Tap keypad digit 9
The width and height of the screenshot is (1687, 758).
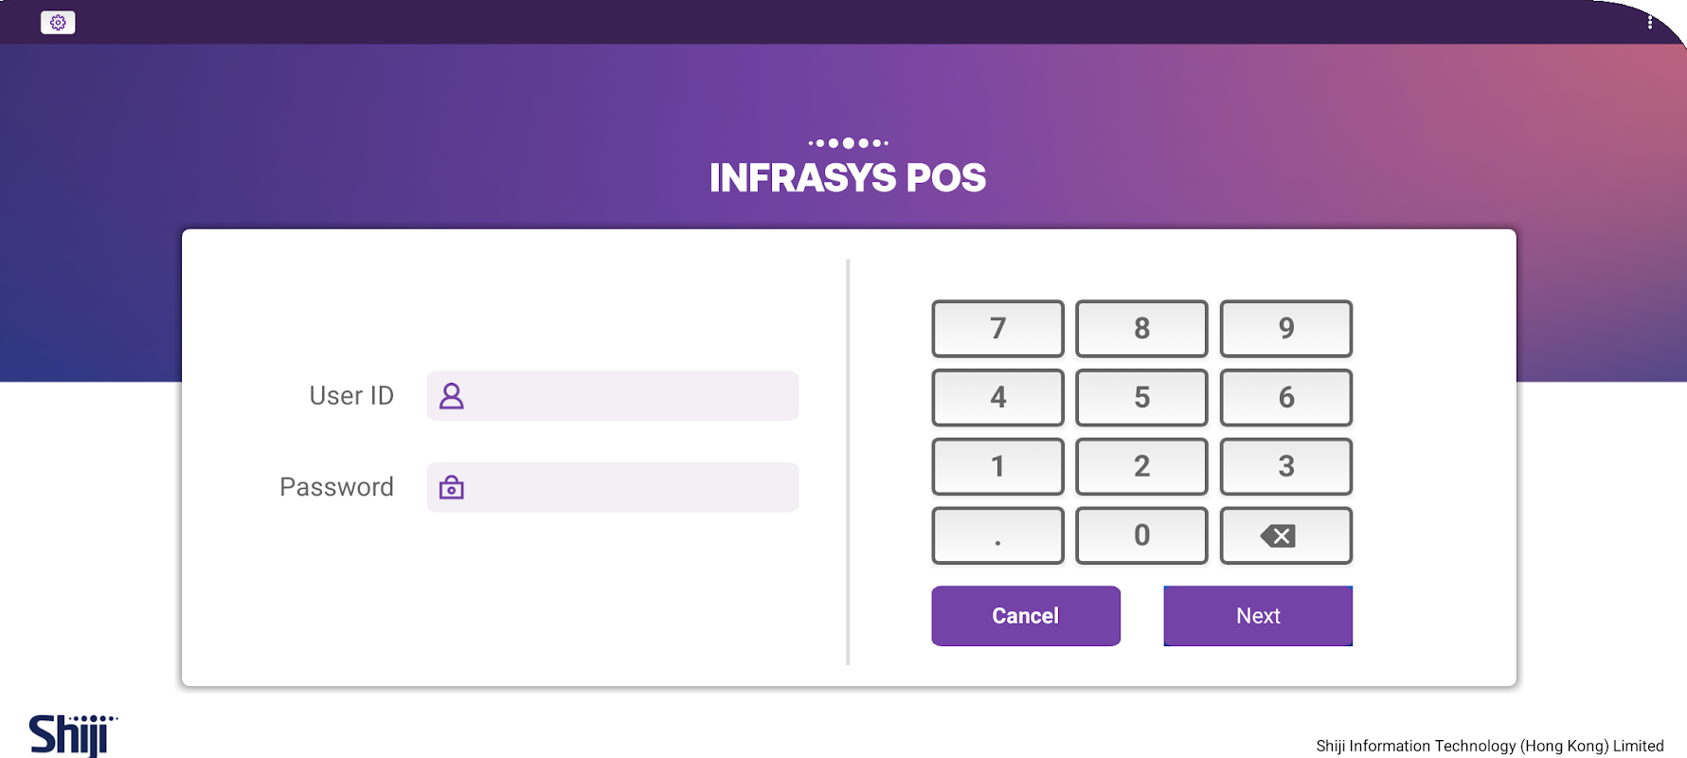tap(1285, 329)
